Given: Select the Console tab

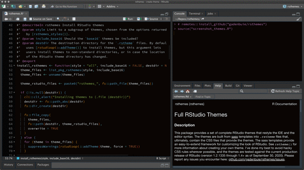Looking at the screenshot, I should [179, 14].
